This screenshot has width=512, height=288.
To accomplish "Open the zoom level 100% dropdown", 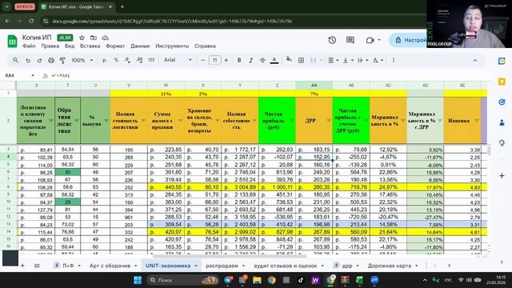I will click(x=82, y=60).
